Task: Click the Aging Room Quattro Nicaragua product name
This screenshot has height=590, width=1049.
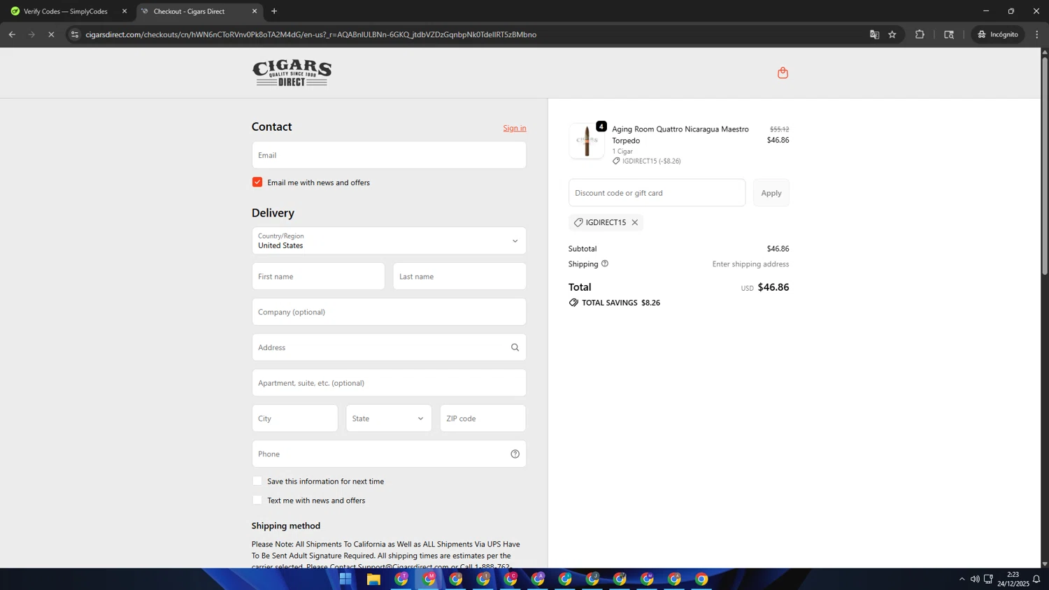Action: (680, 134)
